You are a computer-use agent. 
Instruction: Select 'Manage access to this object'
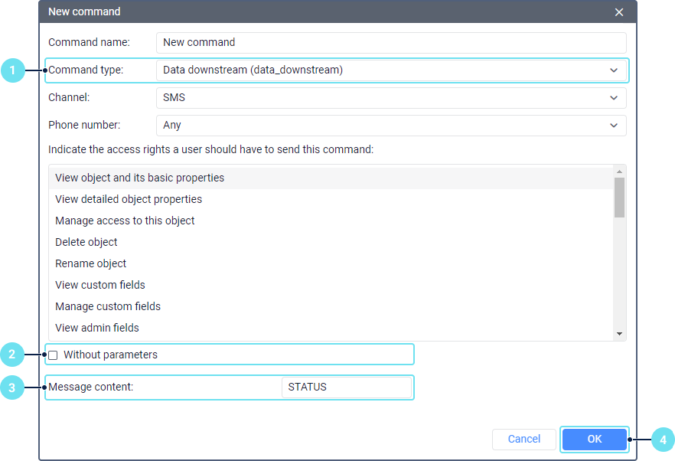(331, 221)
